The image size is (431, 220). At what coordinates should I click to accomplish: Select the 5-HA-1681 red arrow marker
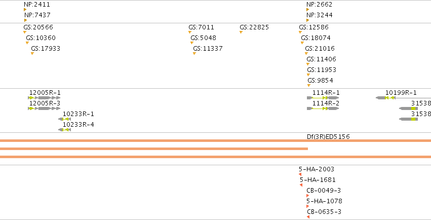click(301, 185)
